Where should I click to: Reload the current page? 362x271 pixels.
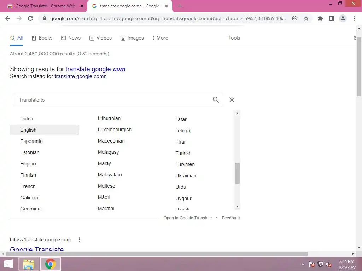30,18
